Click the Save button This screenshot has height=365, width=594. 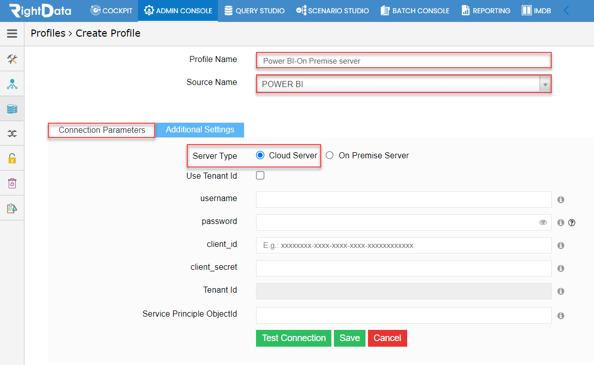coord(350,338)
